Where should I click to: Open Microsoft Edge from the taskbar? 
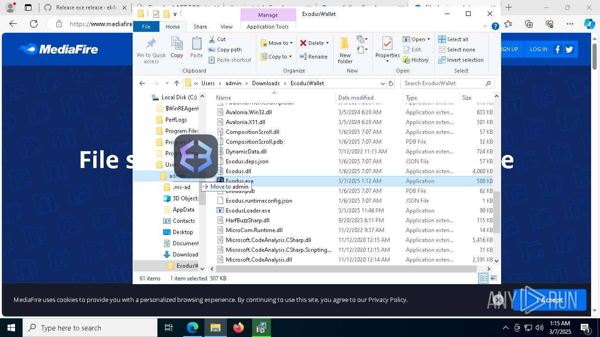pos(193,328)
